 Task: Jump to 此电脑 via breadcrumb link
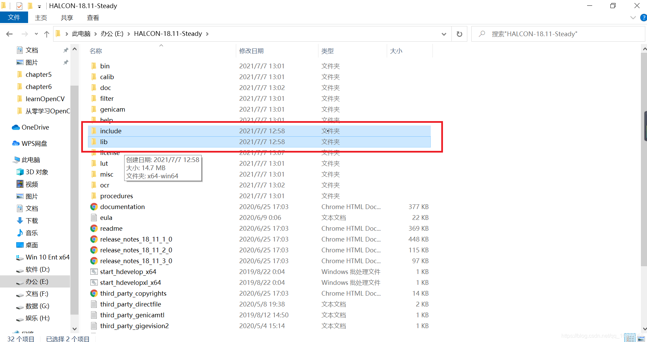click(x=81, y=34)
